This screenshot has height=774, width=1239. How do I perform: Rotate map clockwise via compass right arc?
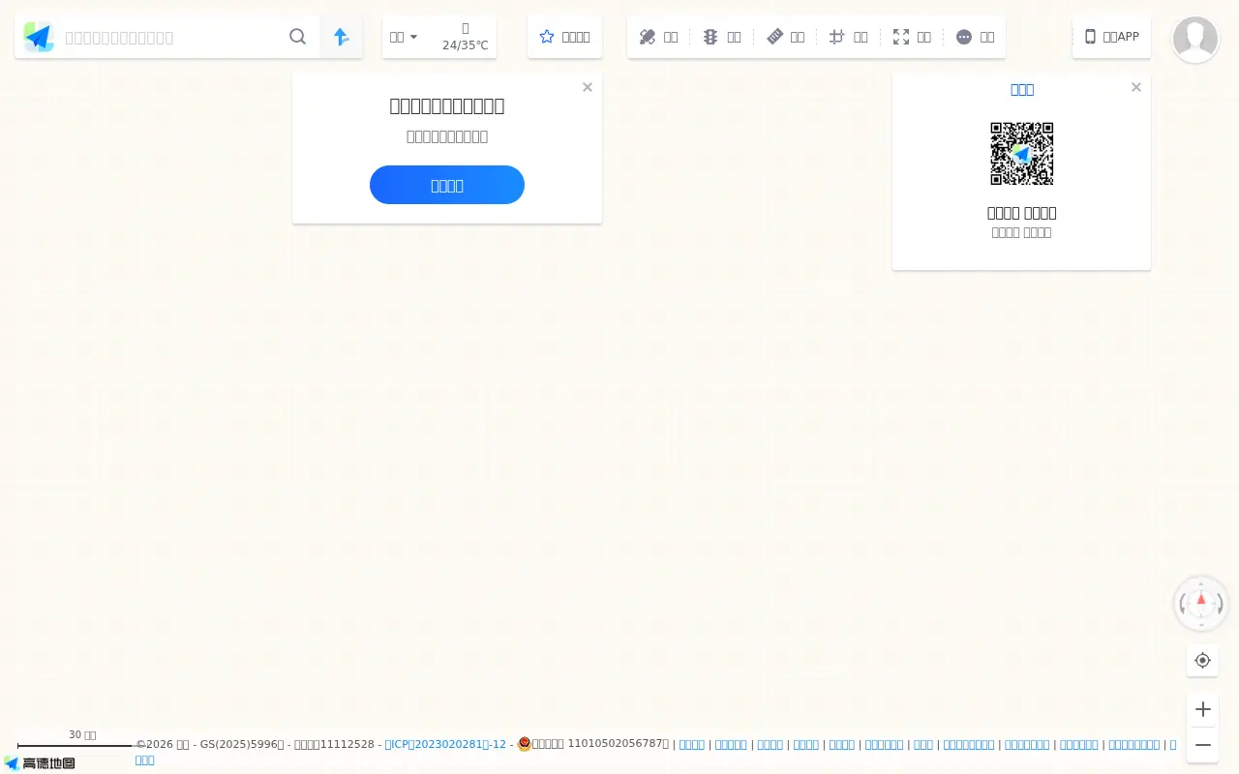1220,605
